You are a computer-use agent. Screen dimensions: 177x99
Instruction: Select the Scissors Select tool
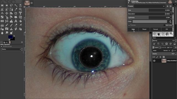click(2, 9)
